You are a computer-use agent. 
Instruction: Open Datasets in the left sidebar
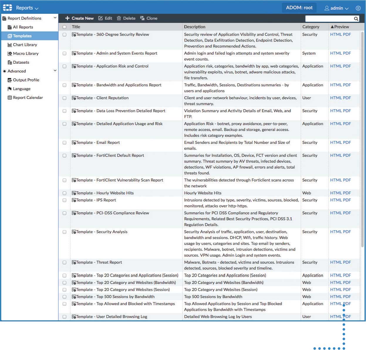pyautogui.click(x=21, y=62)
